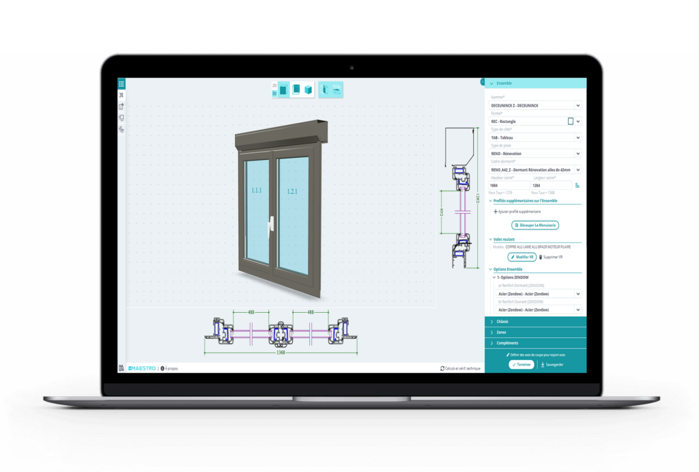The height and width of the screenshot is (472, 699).
Task: Select the back face view cube
Action: coord(296,89)
